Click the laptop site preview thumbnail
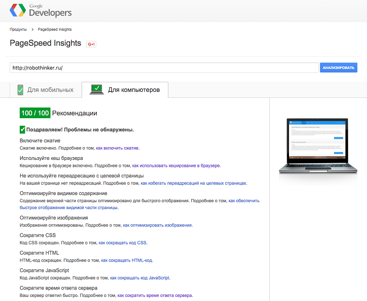This screenshot has width=367, height=301. pyautogui.click(x=318, y=146)
